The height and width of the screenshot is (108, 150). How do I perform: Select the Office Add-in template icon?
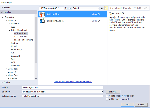[x=42, y=14]
